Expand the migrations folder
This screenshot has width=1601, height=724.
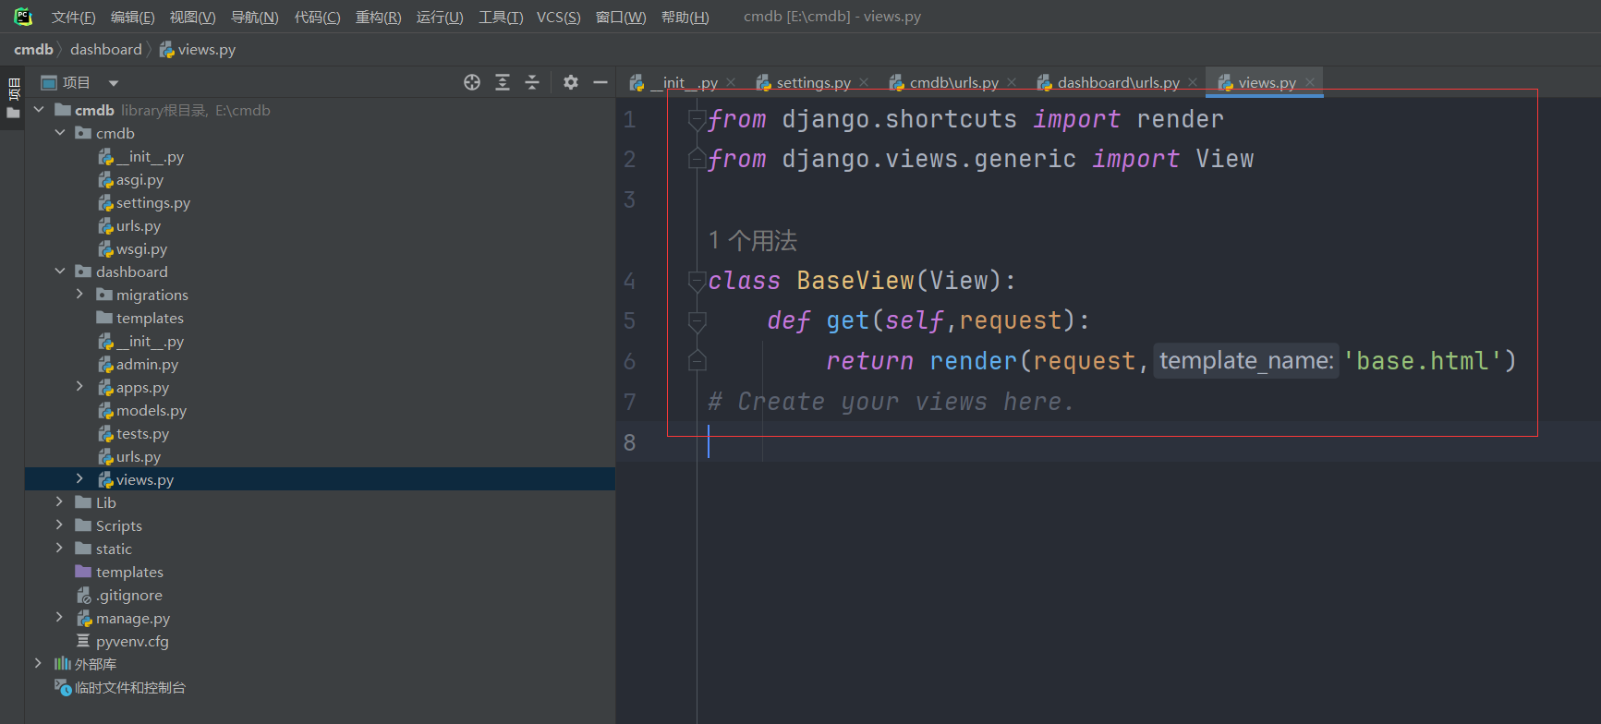click(x=80, y=295)
